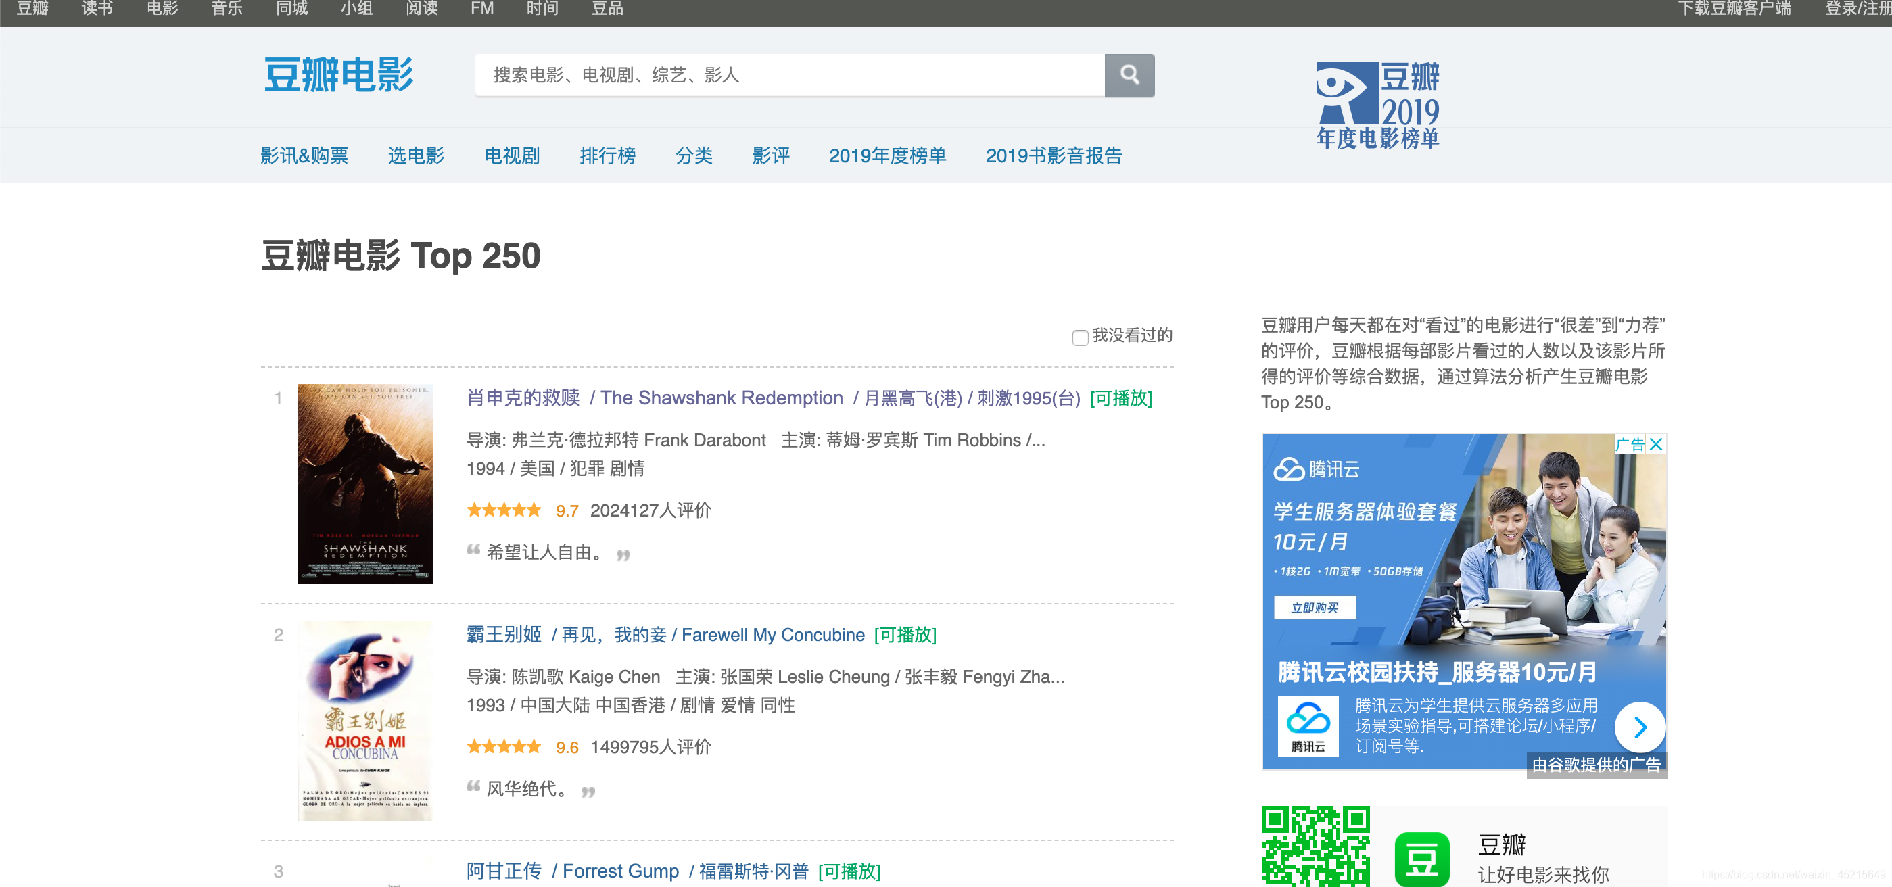Click 登录/注册 link
The height and width of the screenshot is (887, 1892).
(x=1858, y=9)
